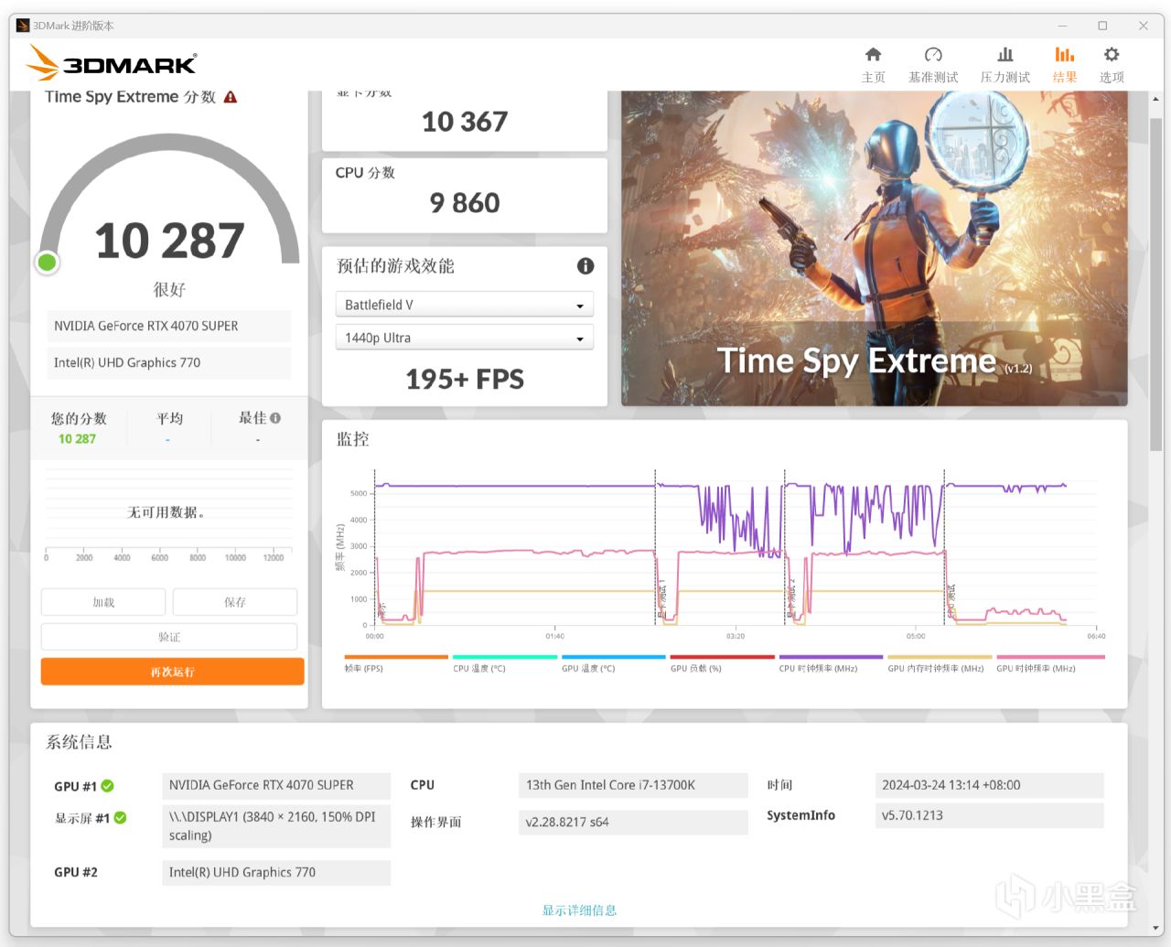The height and width of the screenshot is (947, 1171).
Task: Click the 很好 rating label
Action: [x=169, y=289]
